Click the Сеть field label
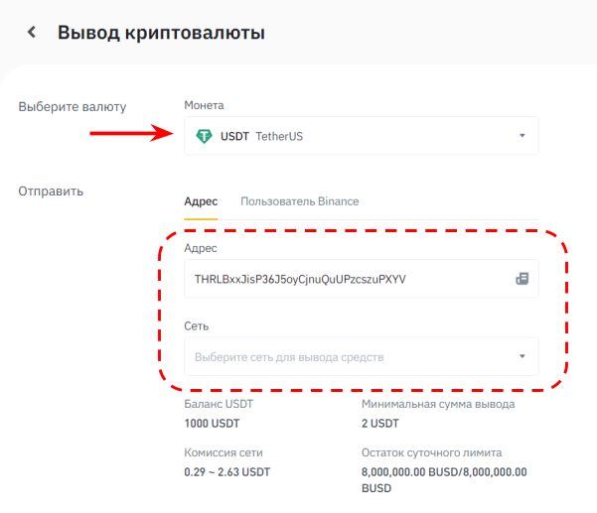The width and height of the screenshot is (597, 513). click(x=197, y=326)
